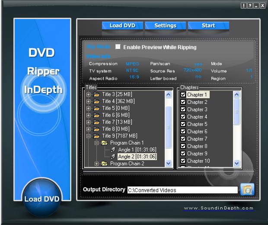Expand Title 8 tree node
Viewport: 268px width, 225px height.
click(88, 129)
